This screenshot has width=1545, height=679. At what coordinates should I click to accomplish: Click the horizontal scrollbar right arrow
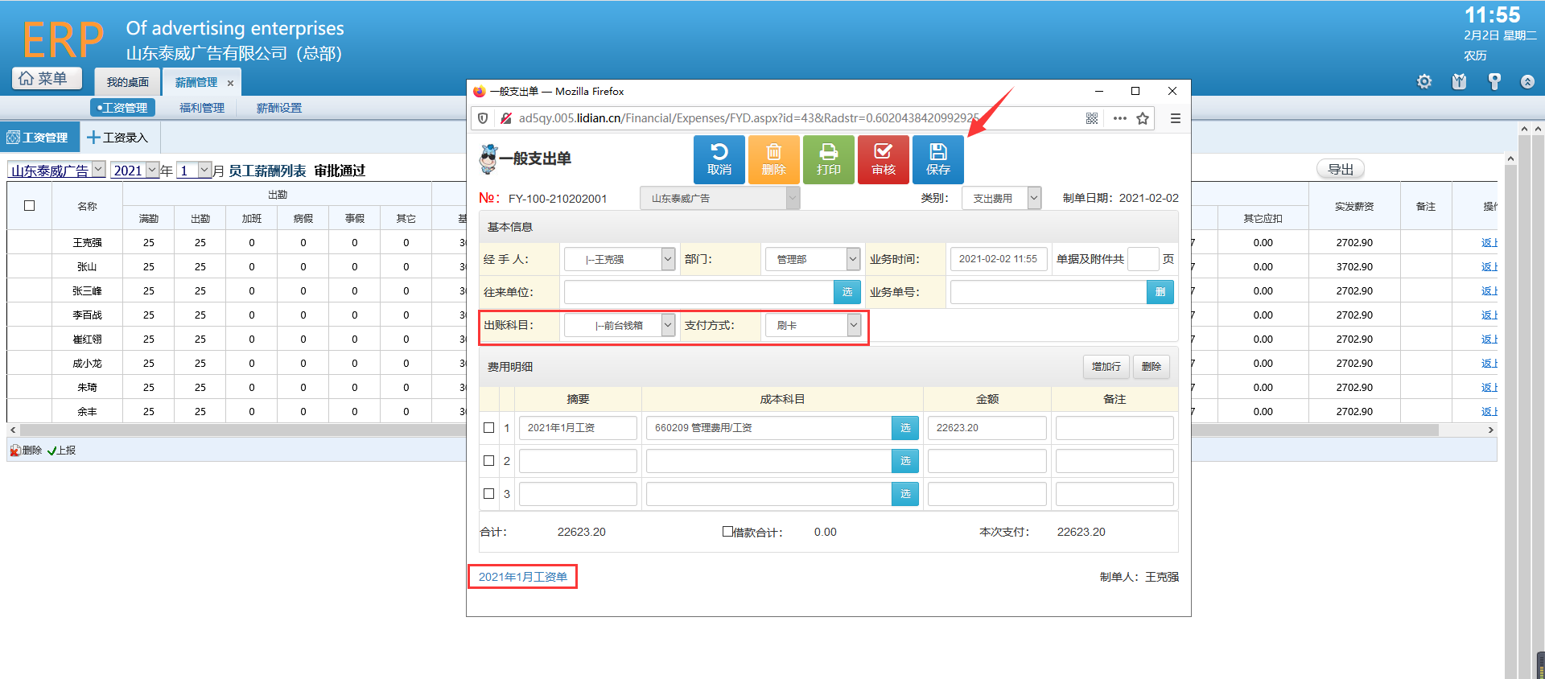click(x=1490, y=430)
